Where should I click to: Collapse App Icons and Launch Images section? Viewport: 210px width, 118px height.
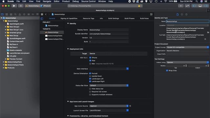tap(68, 102)
